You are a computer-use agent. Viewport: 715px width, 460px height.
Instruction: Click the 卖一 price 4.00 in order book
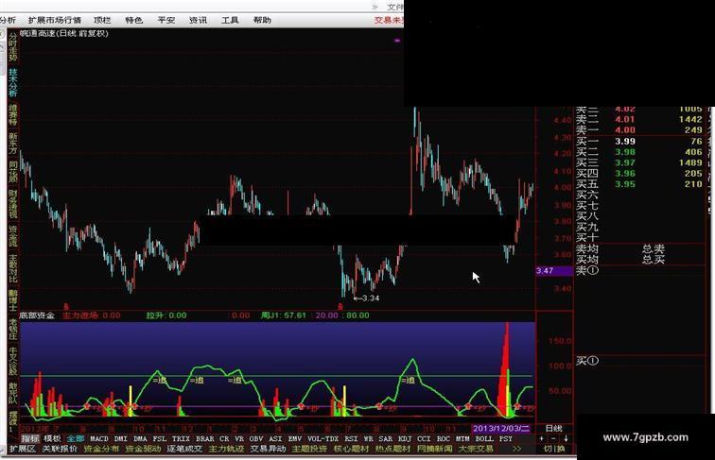coord(625,130)
